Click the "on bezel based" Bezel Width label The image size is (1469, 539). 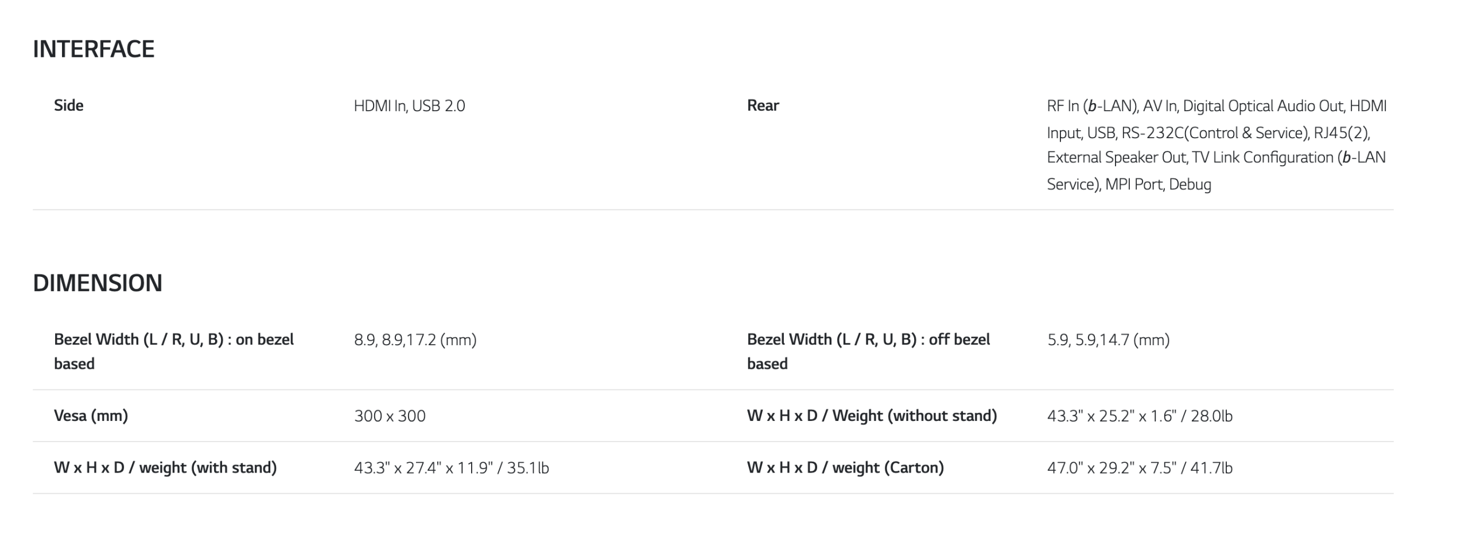[x=173, y=351]
